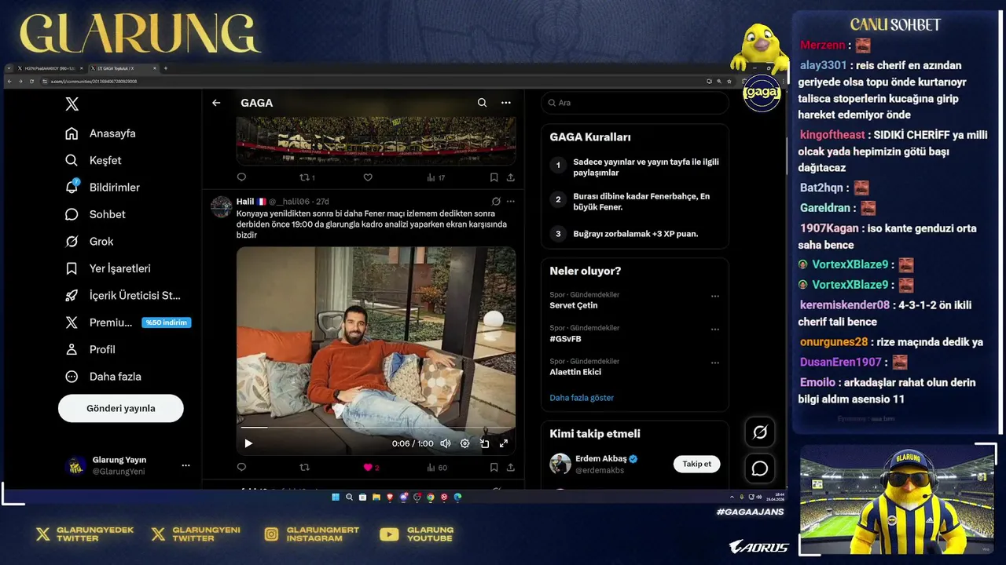Repost the upper post with 1 repost
The image size is (1006, 565).
coord(307,177)
